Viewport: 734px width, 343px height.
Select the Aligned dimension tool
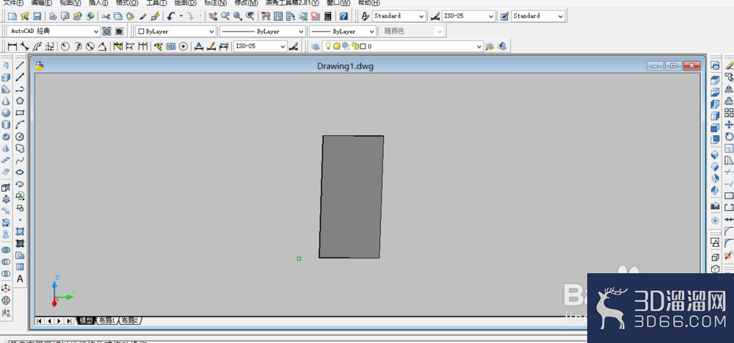coord(25,46)
